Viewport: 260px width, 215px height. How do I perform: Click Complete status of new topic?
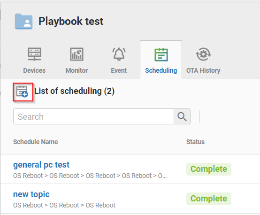(209, 199)
